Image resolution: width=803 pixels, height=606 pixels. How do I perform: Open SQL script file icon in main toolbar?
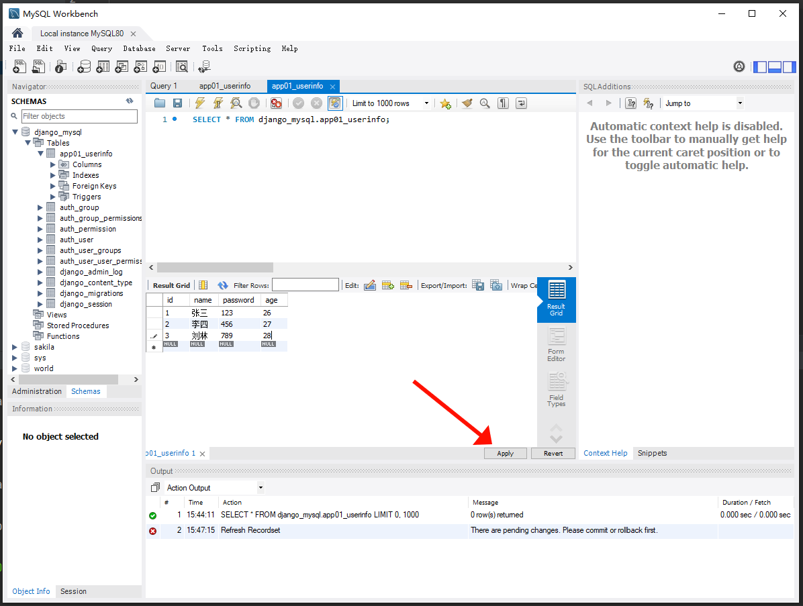coord(38,66)
